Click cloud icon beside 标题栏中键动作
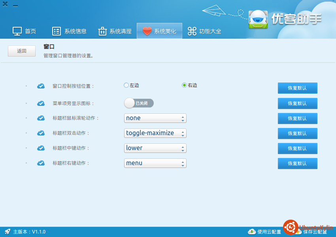The image size is (336, 237). 41,148
